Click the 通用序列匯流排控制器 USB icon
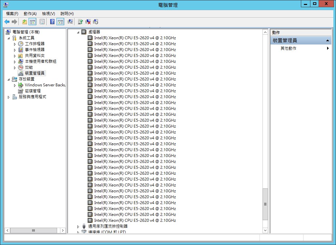This screenshot has width=336, height=245. click(x=84, y=226)
